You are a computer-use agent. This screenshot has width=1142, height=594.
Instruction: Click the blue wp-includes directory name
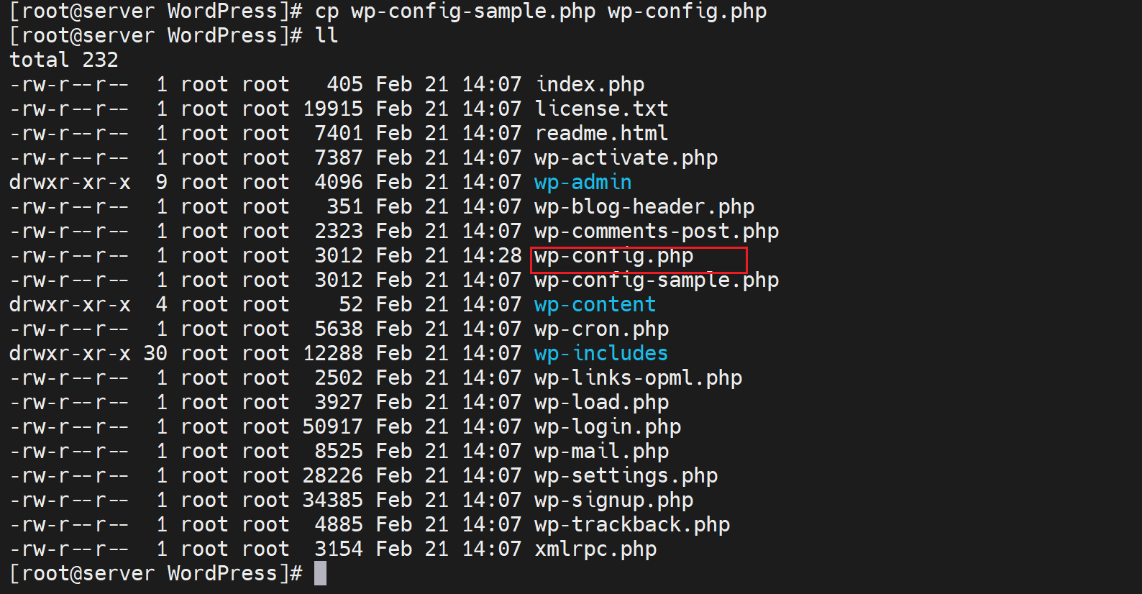click(x=600, y=354)
